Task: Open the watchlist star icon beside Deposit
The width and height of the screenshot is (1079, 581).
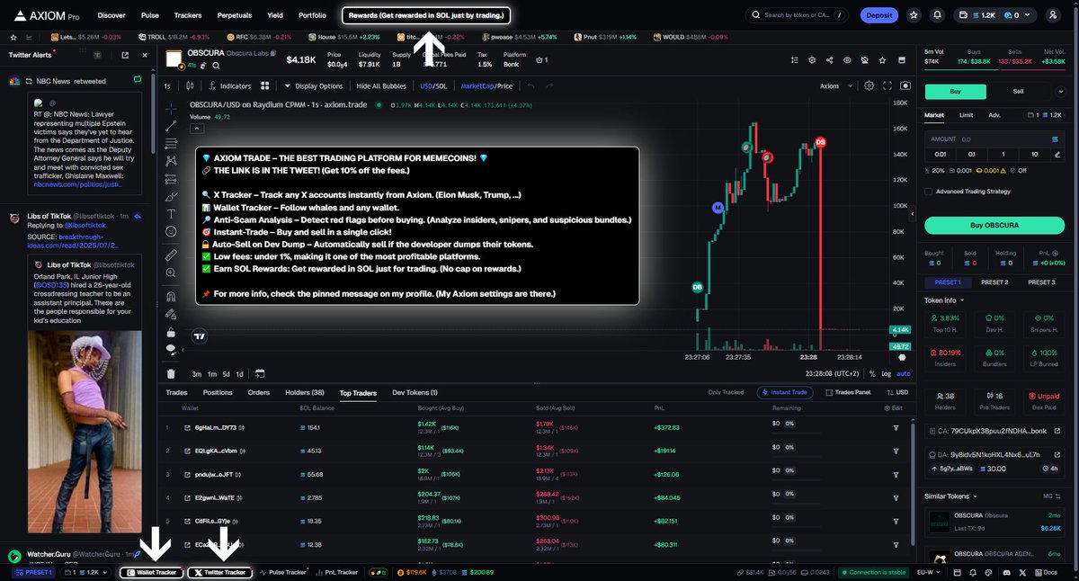Action: coord(914,15)
